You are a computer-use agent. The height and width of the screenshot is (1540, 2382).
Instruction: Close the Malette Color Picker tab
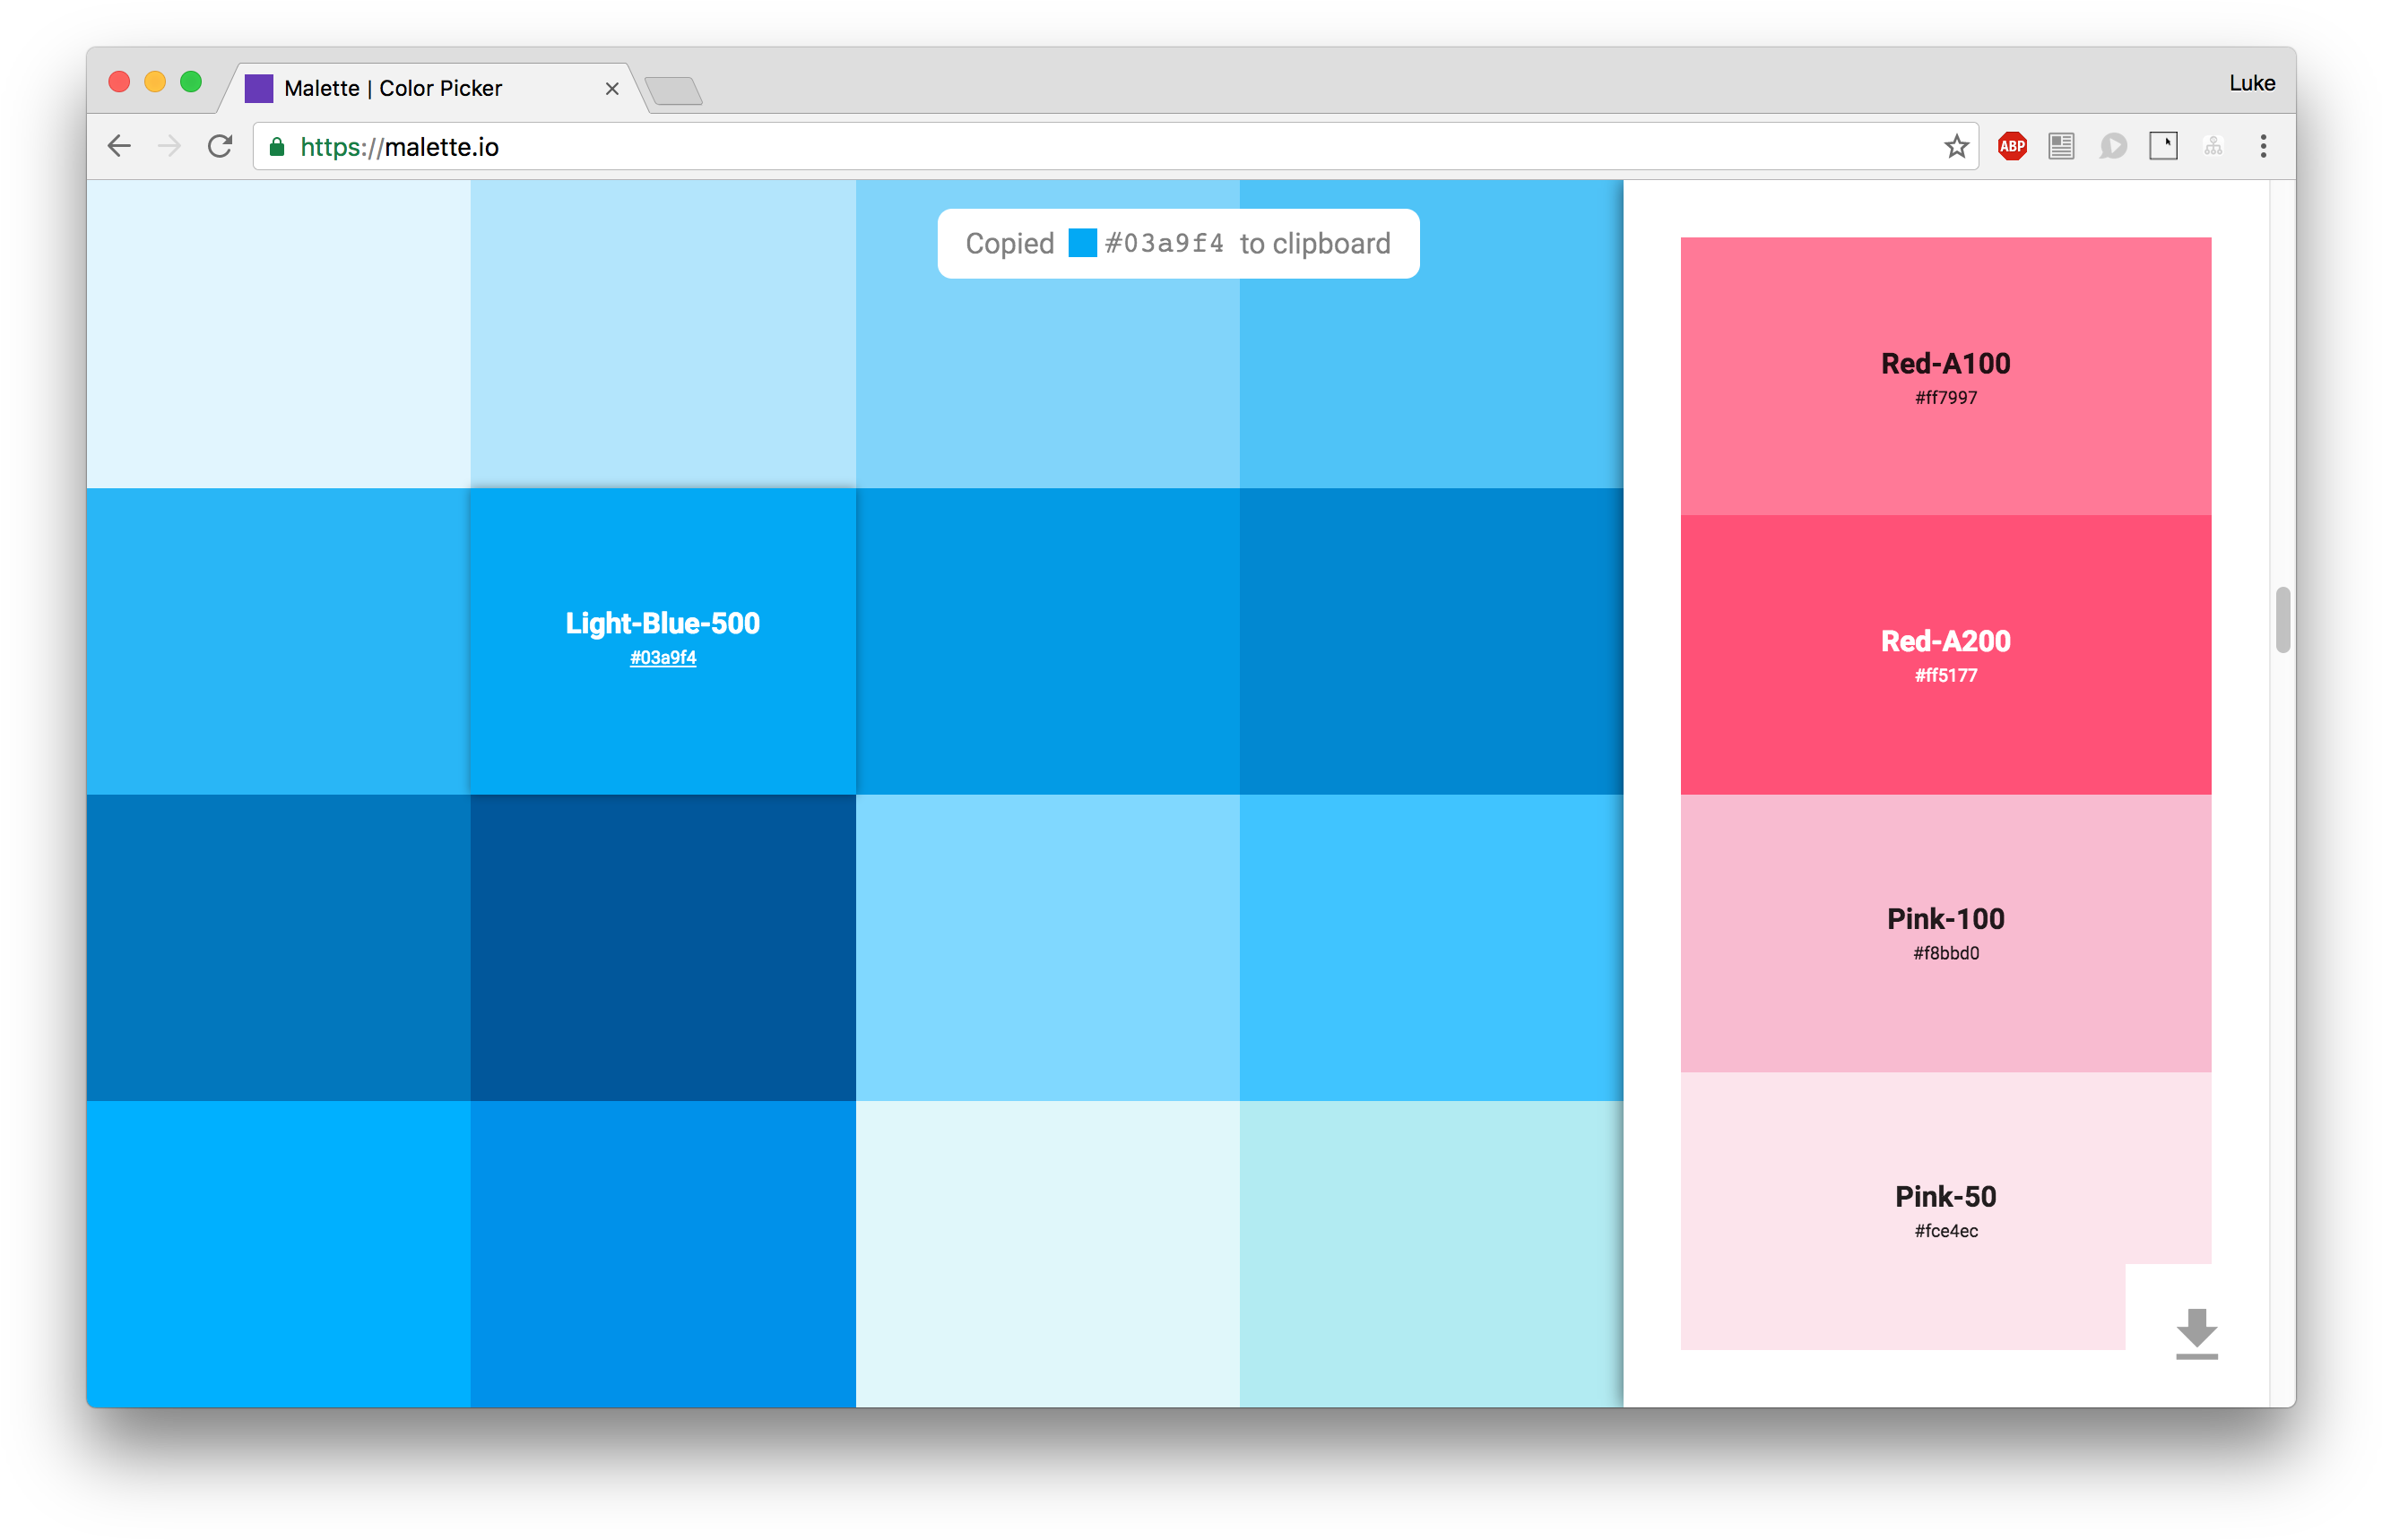point(612,89)
